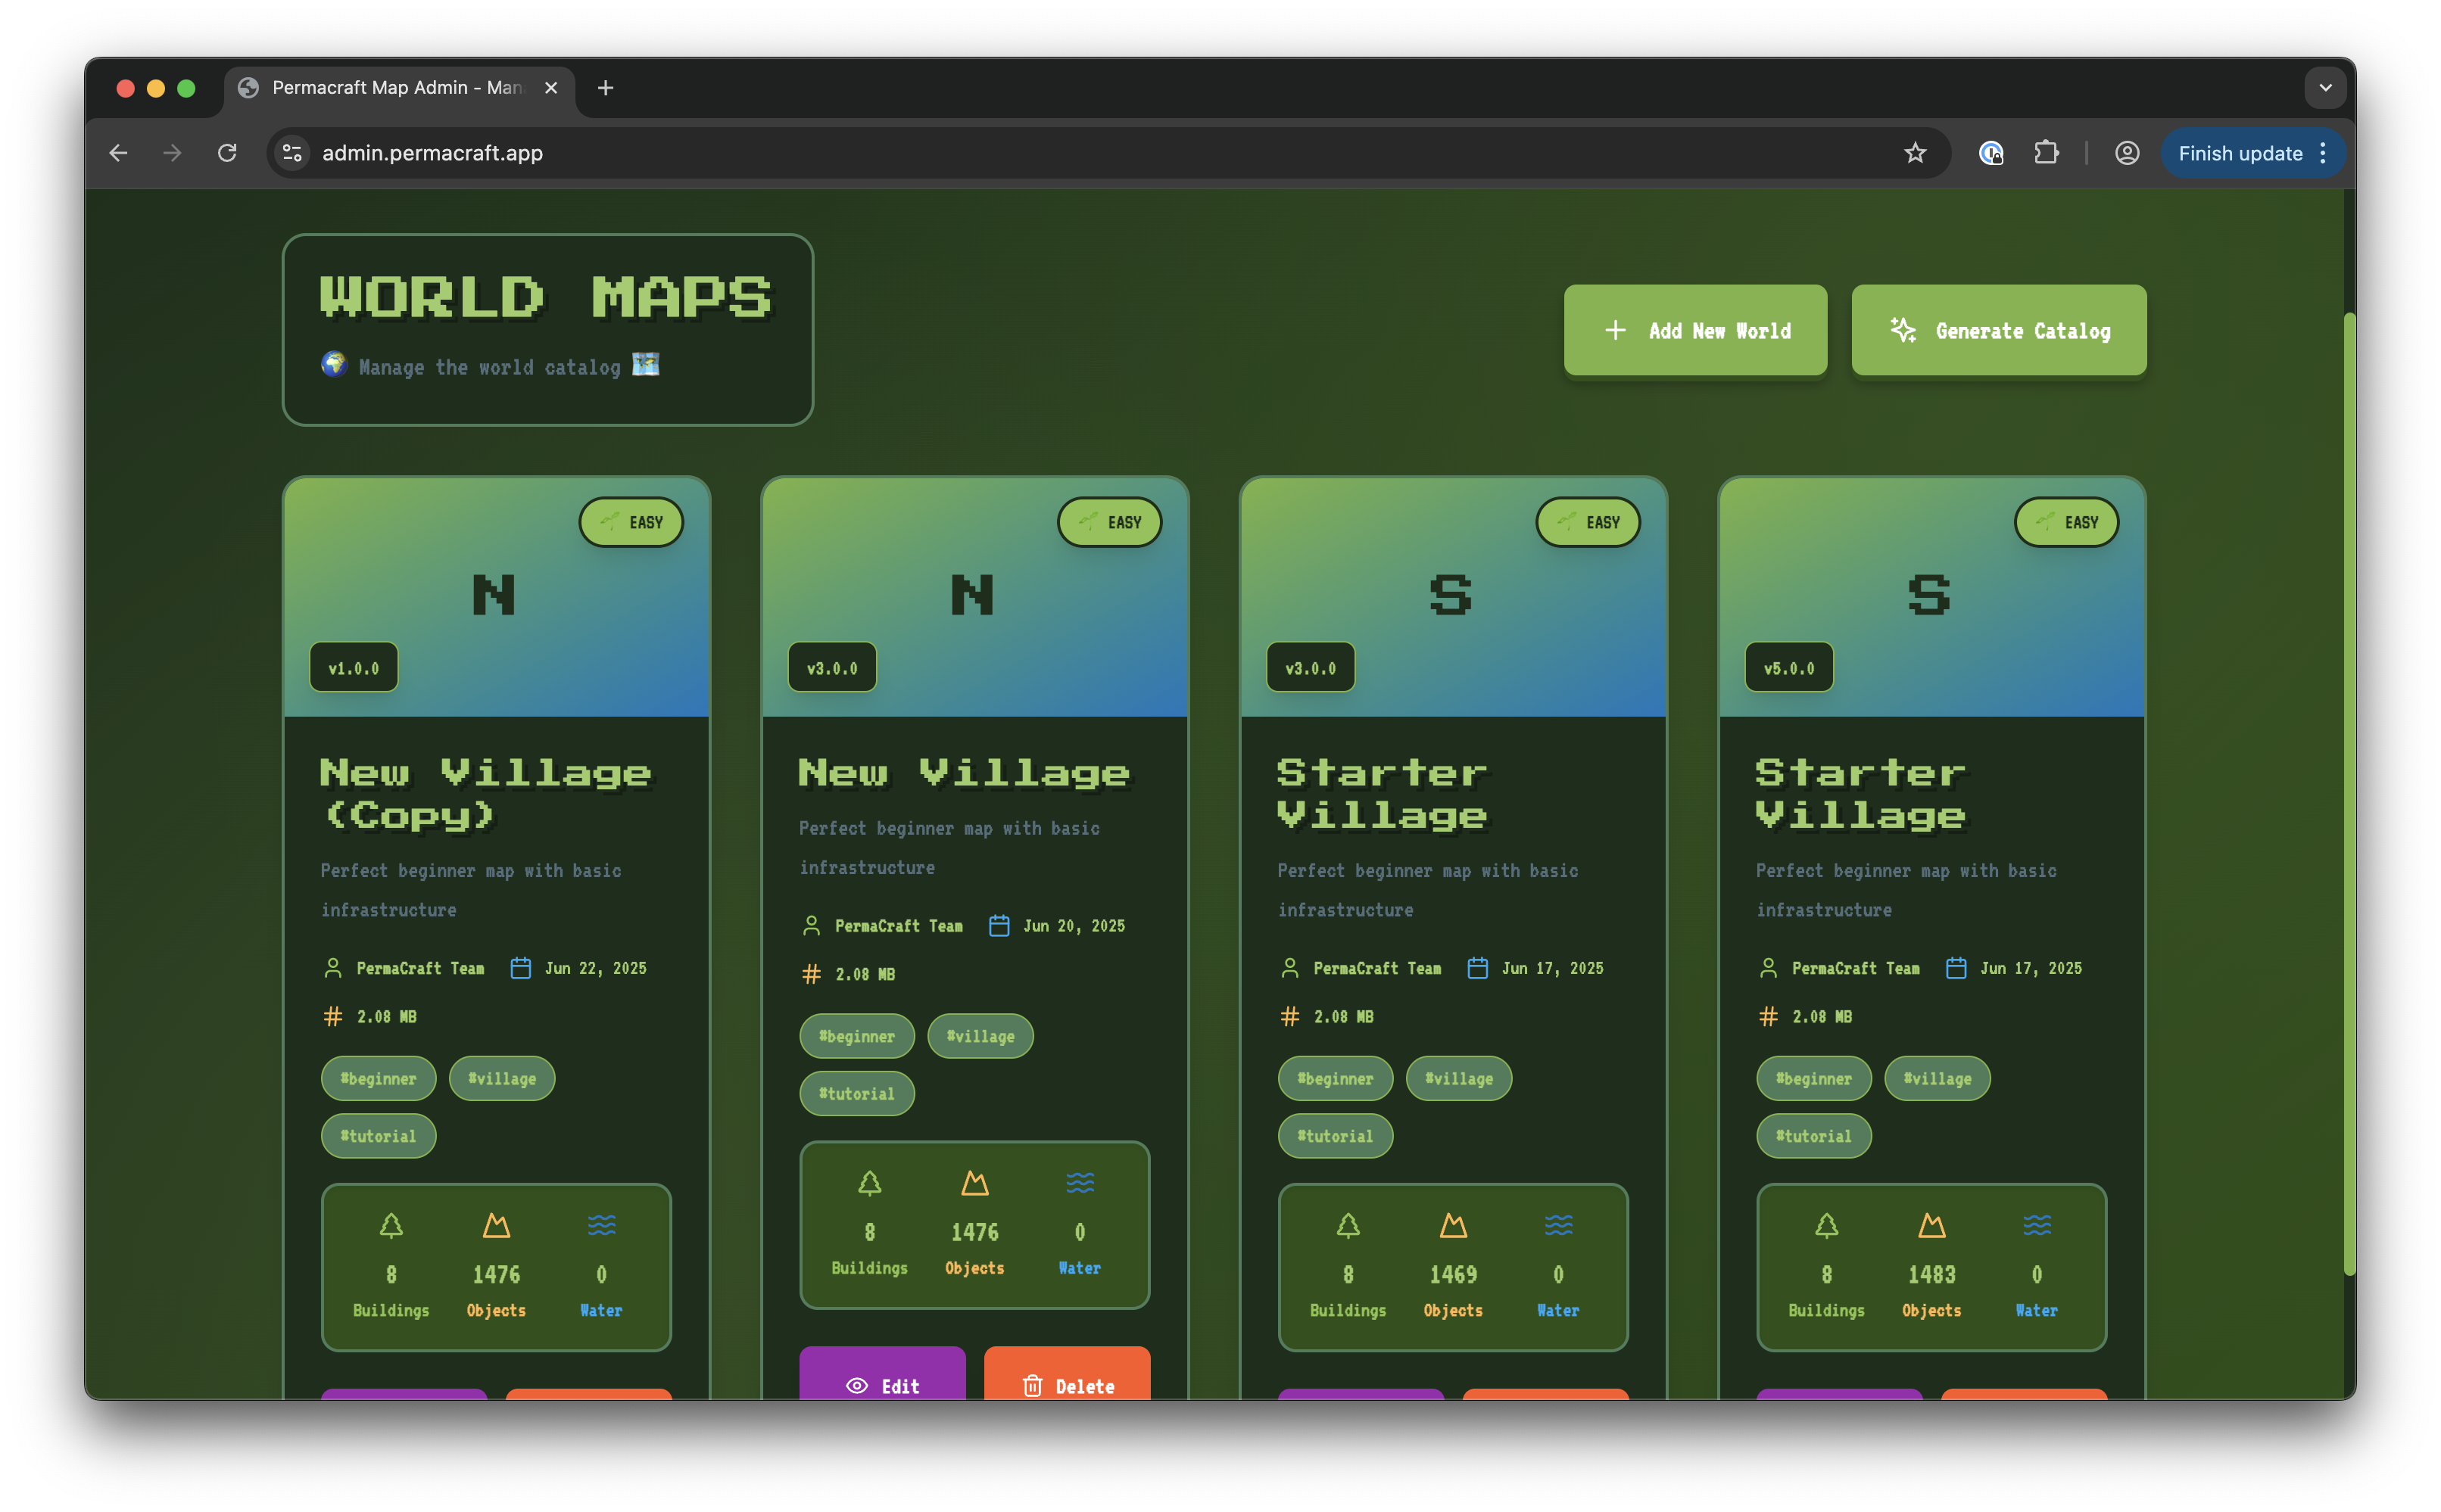
Task: Delete the New Village v3.0.0 world
Action: 1067,1384
